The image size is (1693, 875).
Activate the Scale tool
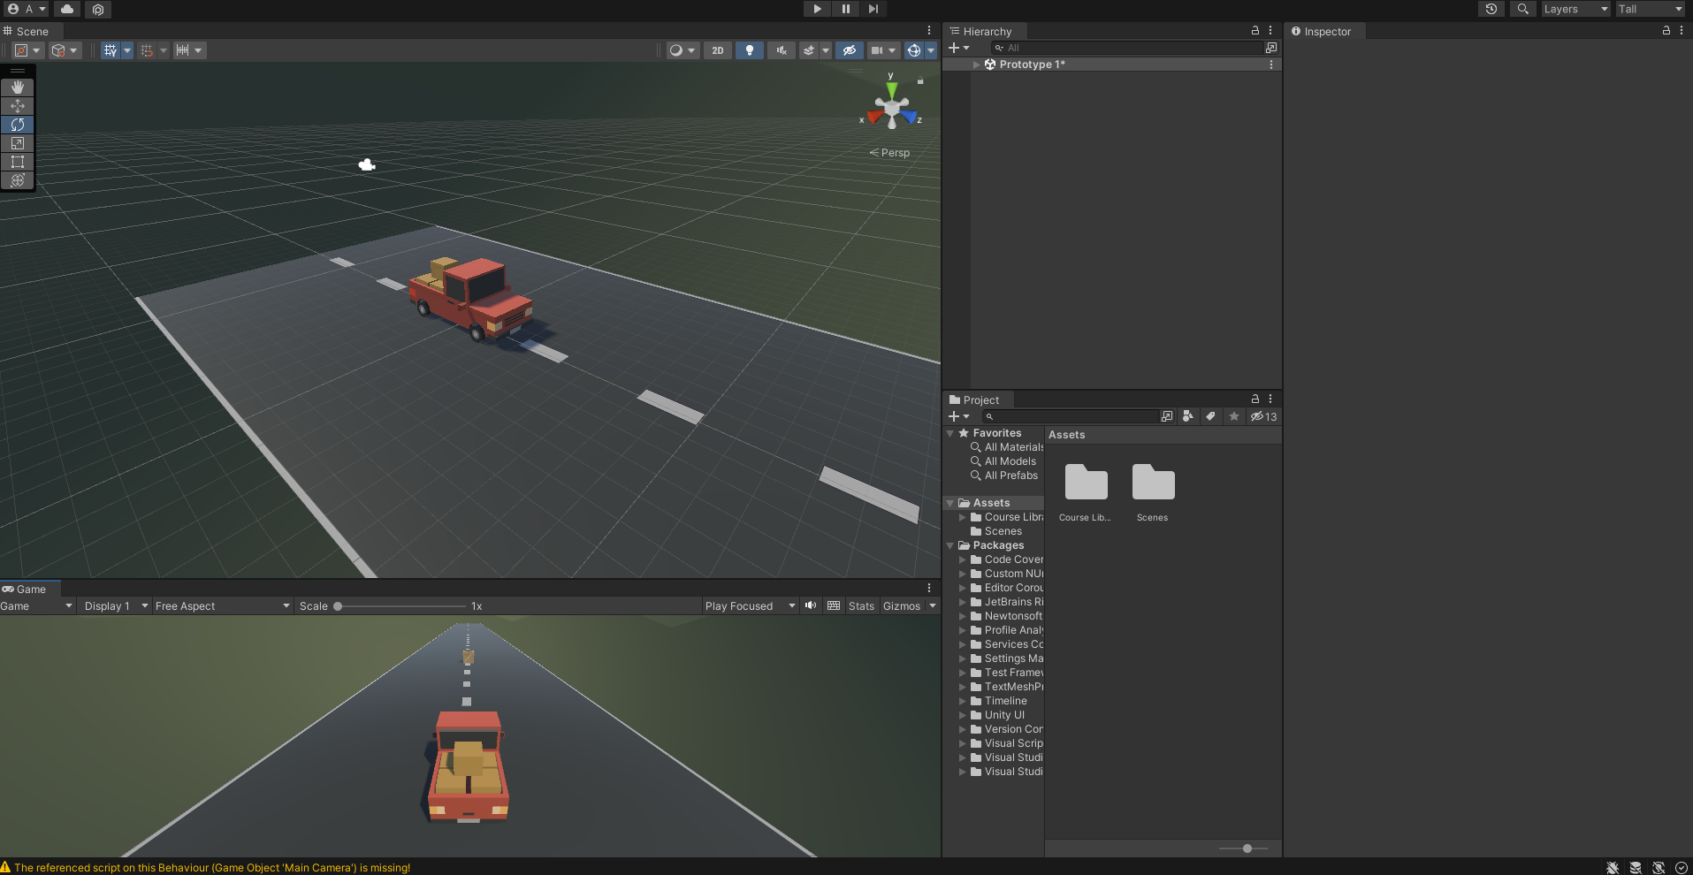(x=18, y=143)
